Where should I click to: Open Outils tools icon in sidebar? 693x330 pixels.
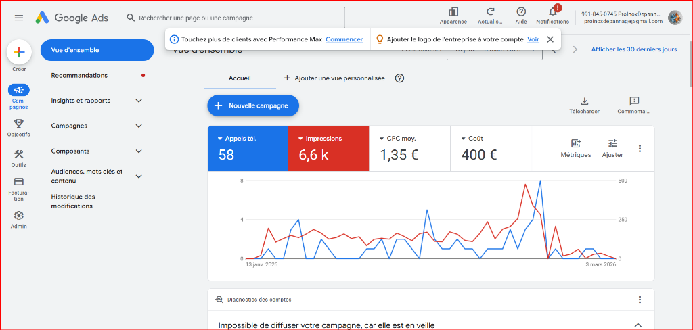click(x=19, y=154)
